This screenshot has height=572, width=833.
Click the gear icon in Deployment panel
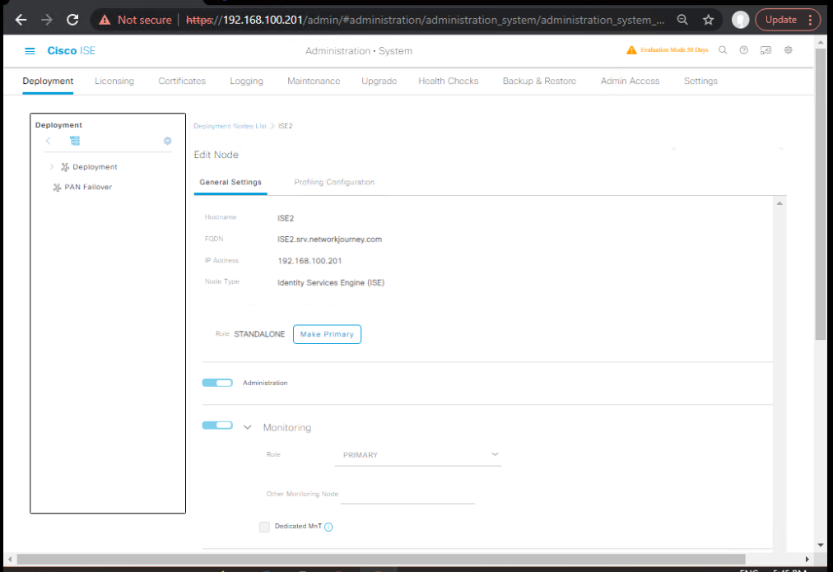click(x=167, y=141)
